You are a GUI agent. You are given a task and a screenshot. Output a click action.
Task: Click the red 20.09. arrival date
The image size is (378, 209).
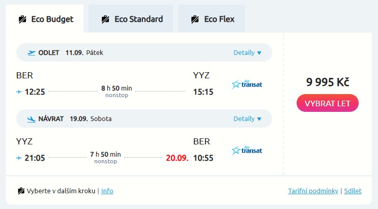pyautogui.click(x=177, y=158)
